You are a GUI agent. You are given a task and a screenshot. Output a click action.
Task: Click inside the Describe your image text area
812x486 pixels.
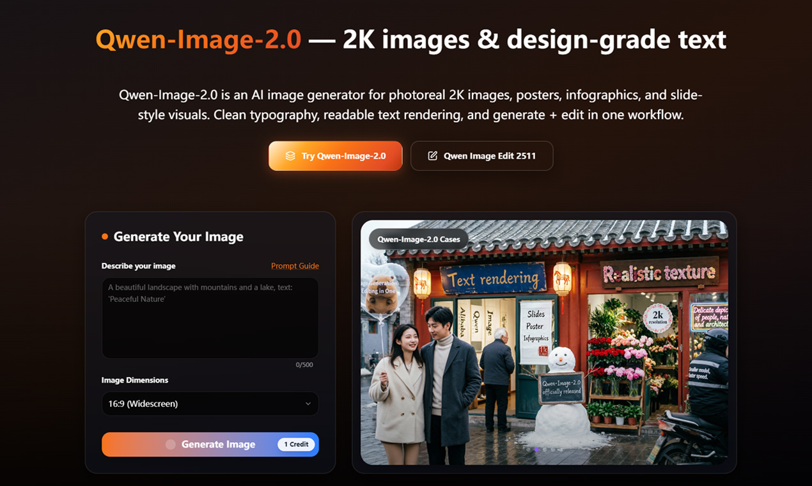coord(210,318)
